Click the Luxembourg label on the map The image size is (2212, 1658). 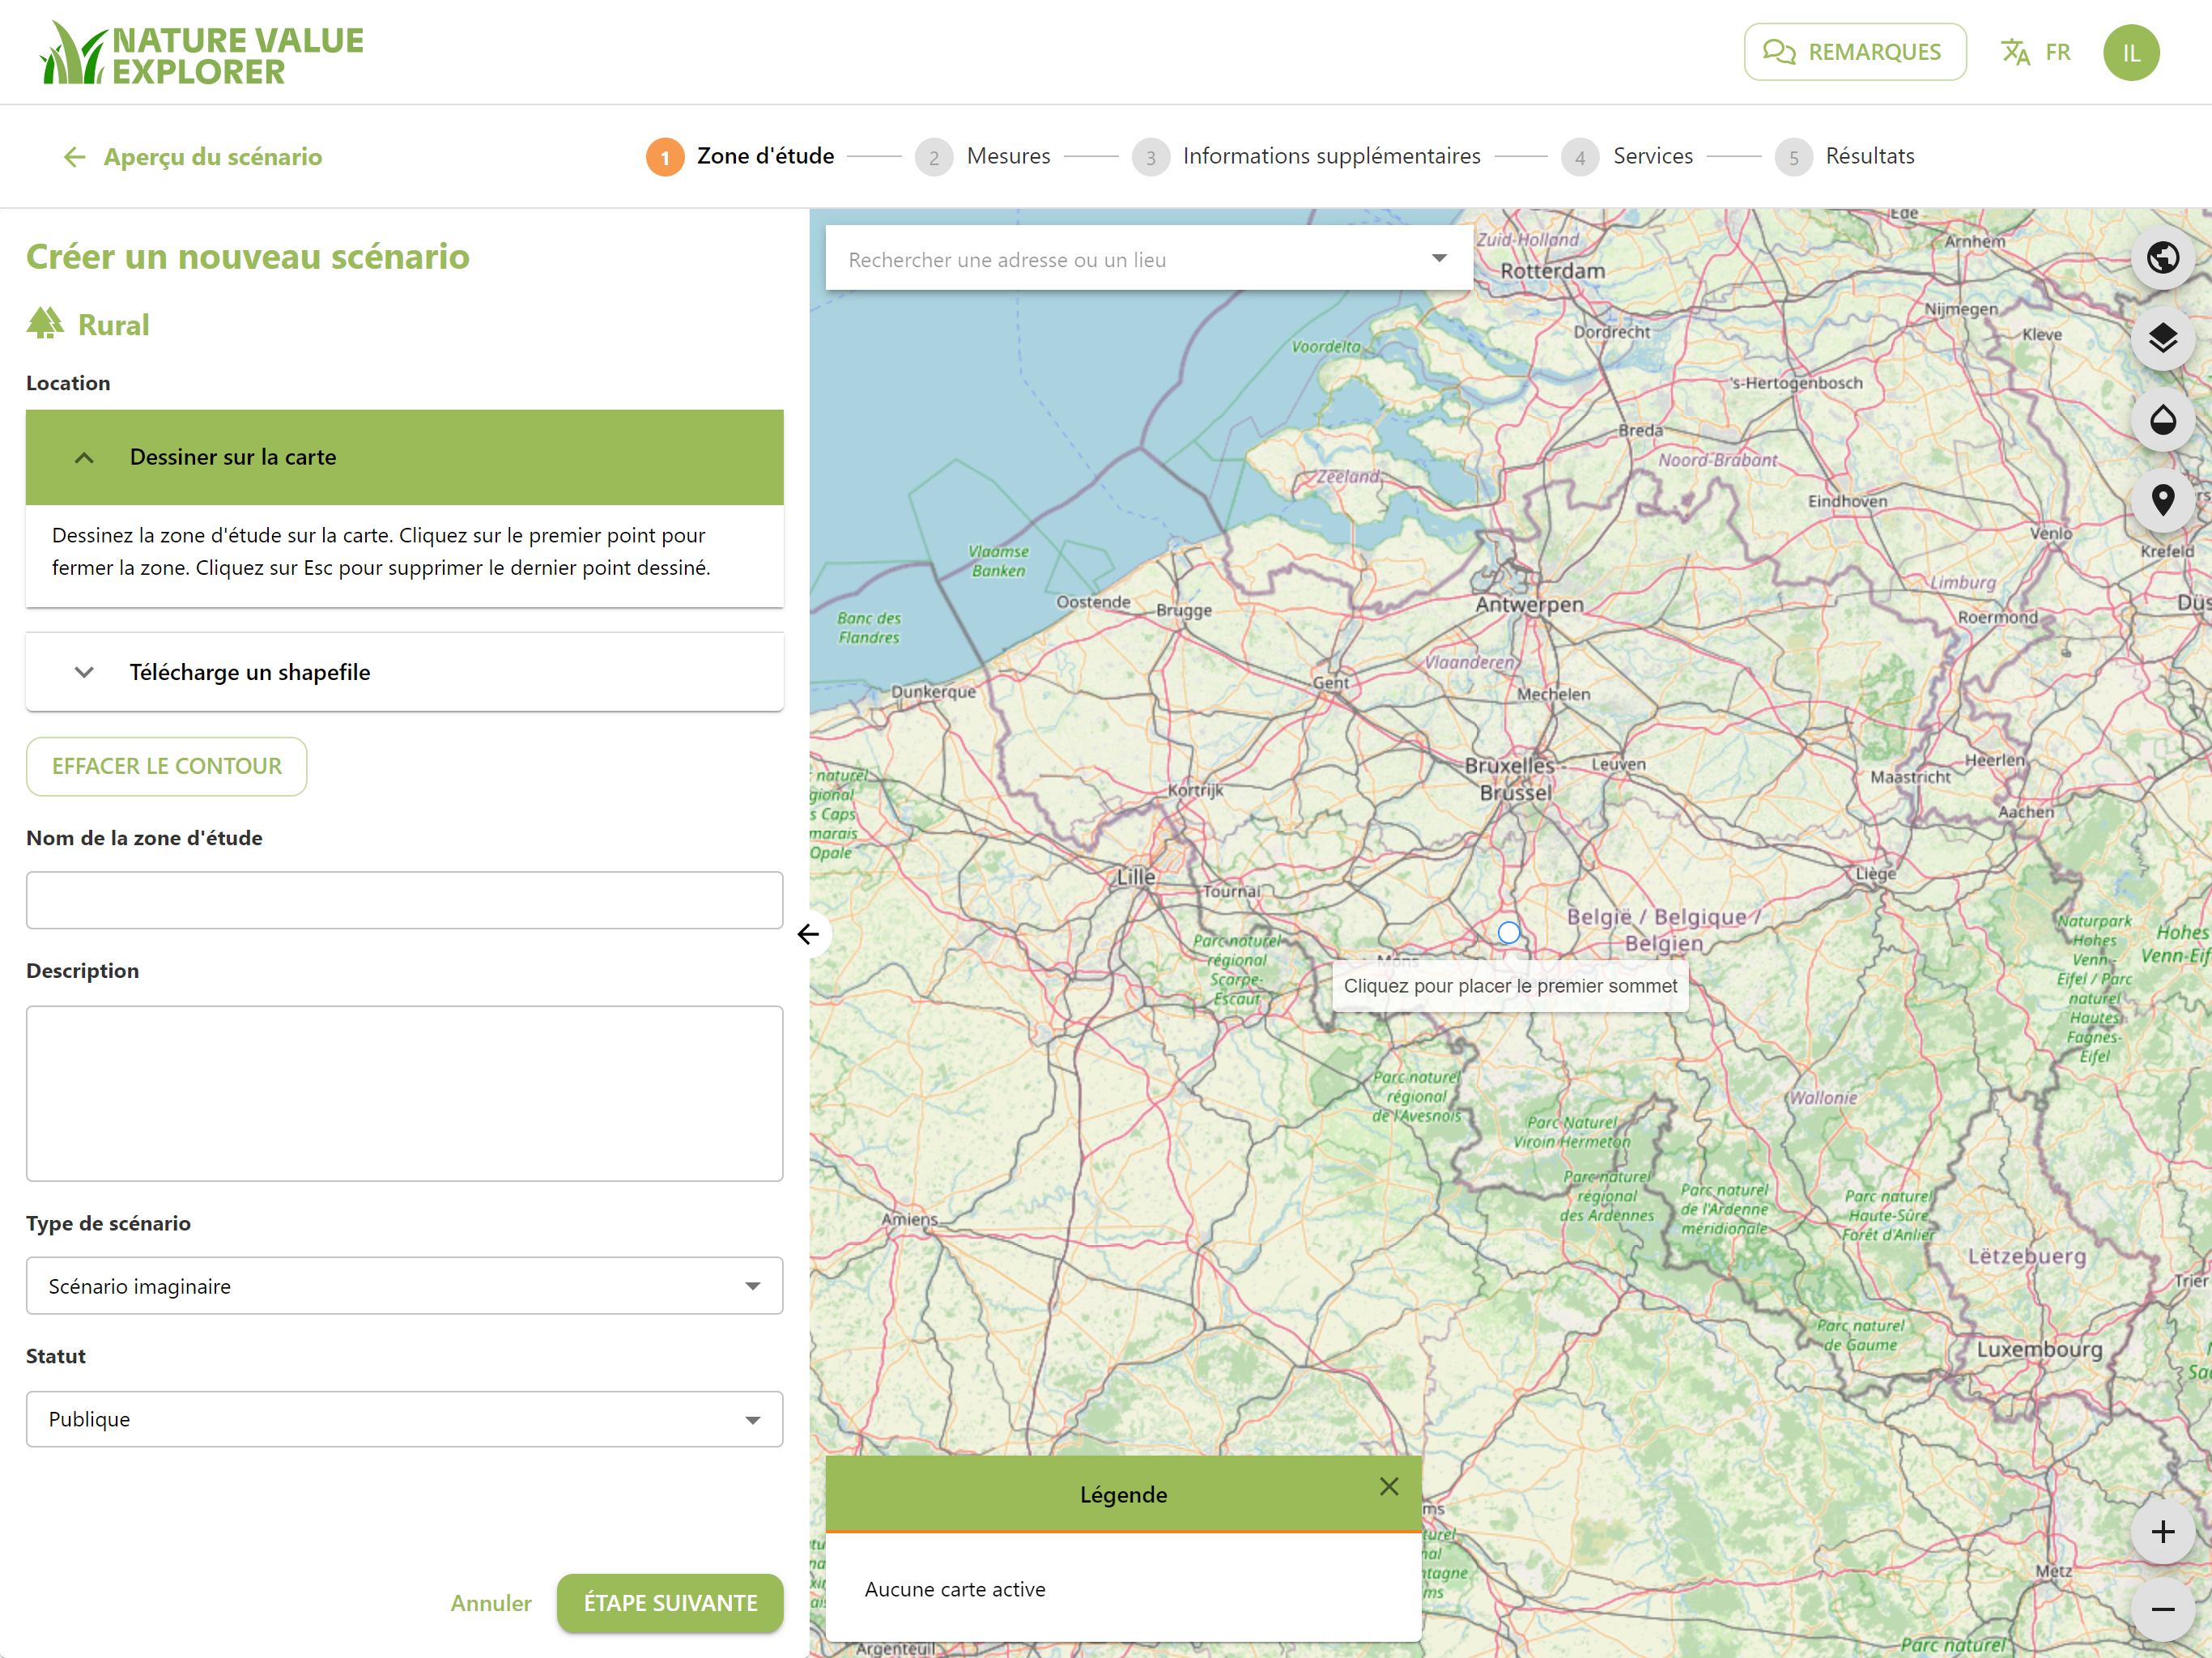click(x=2039, y=1349)
